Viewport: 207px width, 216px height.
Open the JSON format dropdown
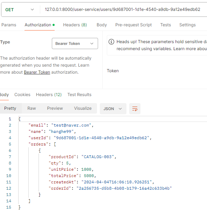tap(113, 109)
